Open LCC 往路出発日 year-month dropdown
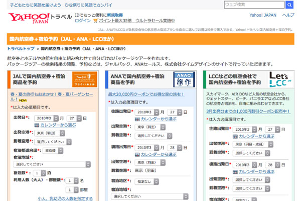Screen dimensions: 301x201 [245, 130]
